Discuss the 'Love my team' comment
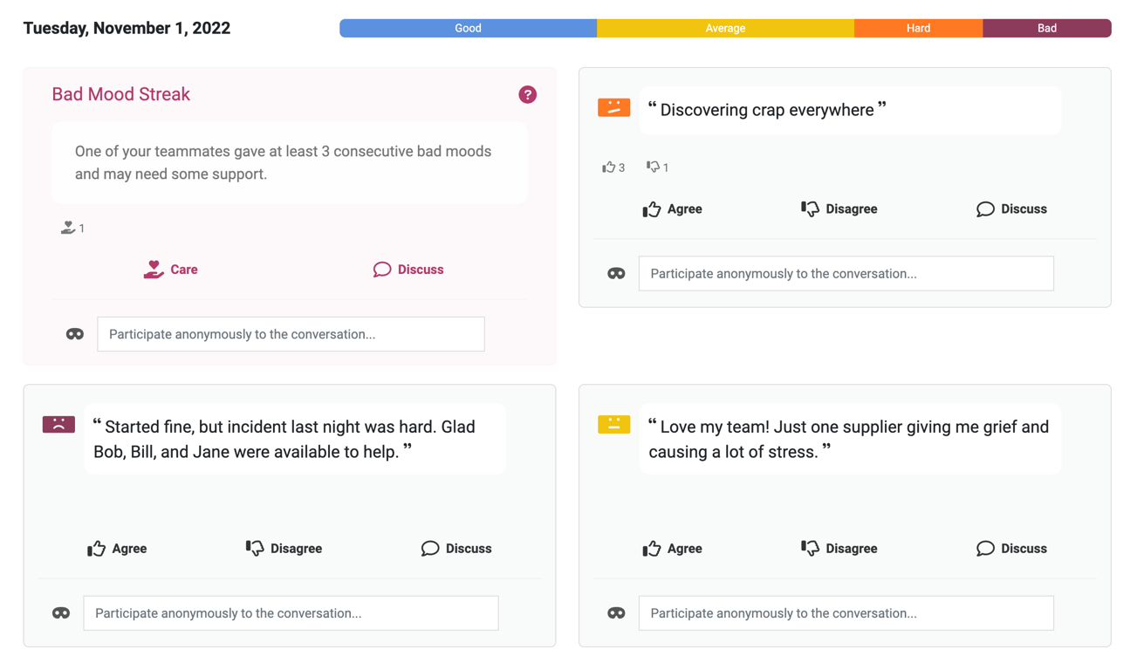The width and height of the screenshot is (1144, 670). [x=1011, y=549]
